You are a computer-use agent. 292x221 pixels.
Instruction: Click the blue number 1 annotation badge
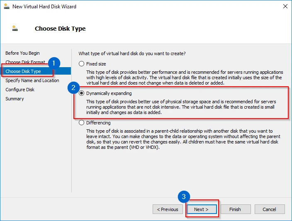tap(54, 63)
